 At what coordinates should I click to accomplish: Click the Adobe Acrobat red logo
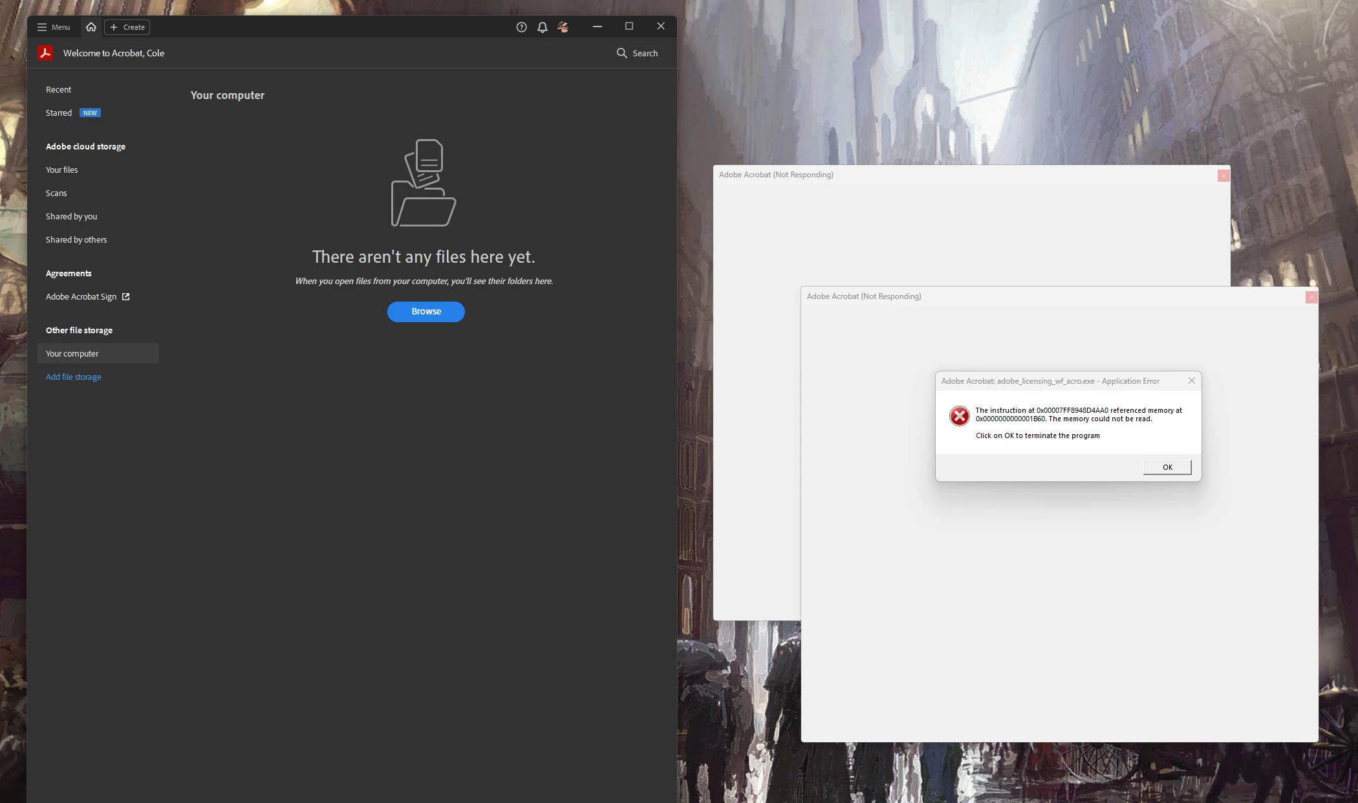pyautogui.click(x=45, y=53)
